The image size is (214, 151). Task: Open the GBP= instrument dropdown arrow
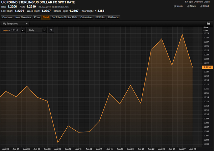tap(22, 30)
